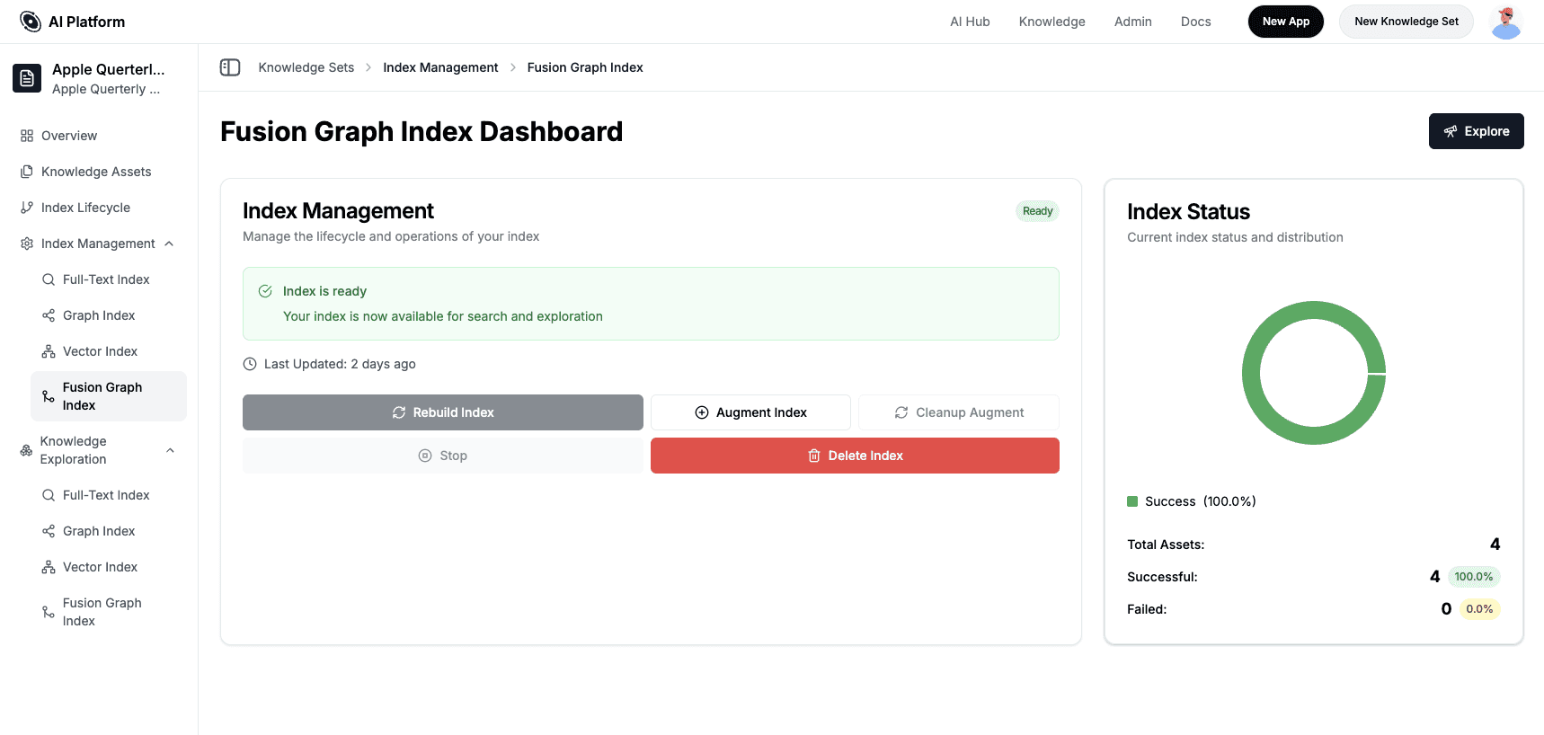
Task: Select the highlighted Fusion Graph Index item
Action: click(109, 396)
